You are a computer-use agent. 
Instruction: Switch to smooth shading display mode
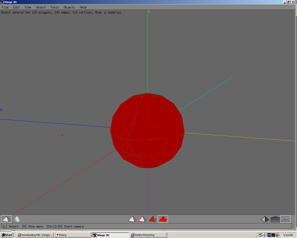17,219
